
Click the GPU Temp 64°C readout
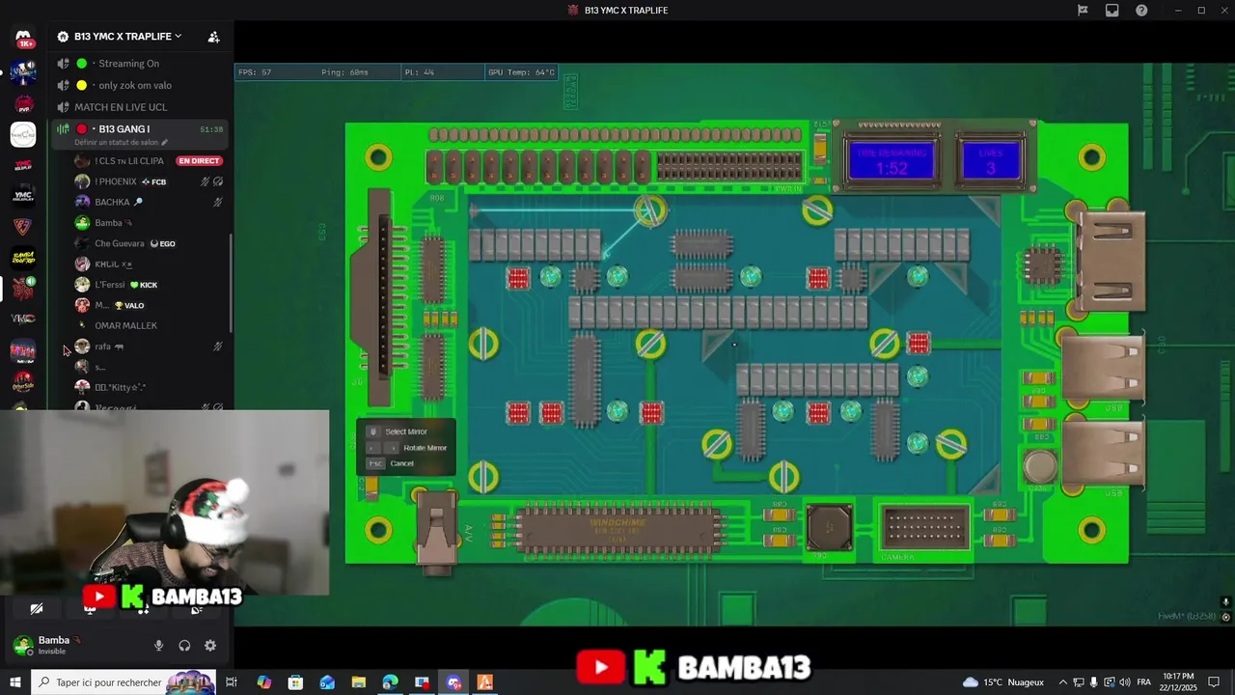pos(522,72)
